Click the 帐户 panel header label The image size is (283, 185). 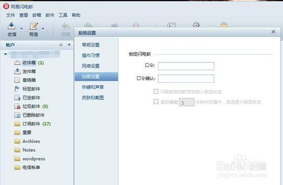[x=10, y=45]
